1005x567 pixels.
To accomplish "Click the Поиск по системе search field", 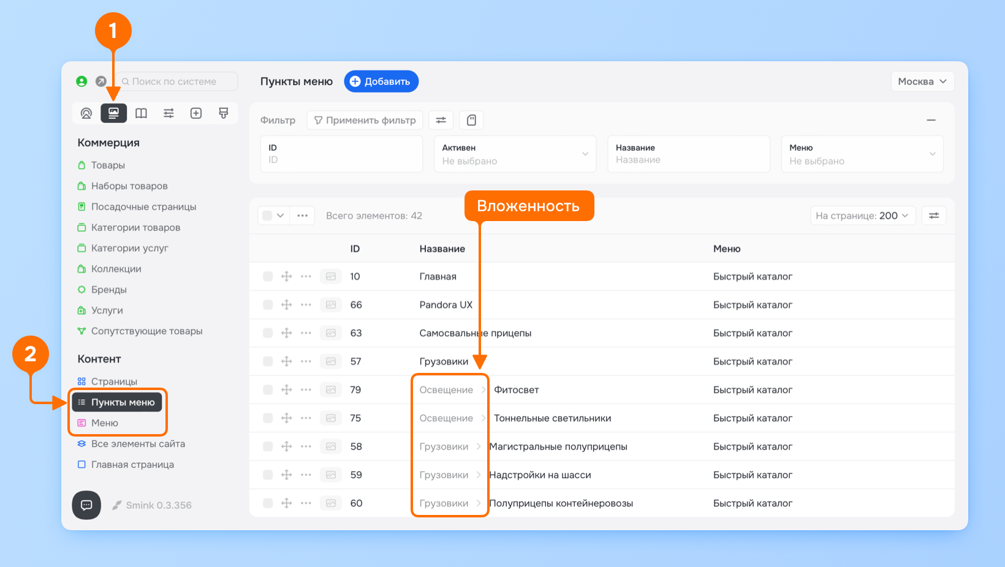I will point(176,81).
